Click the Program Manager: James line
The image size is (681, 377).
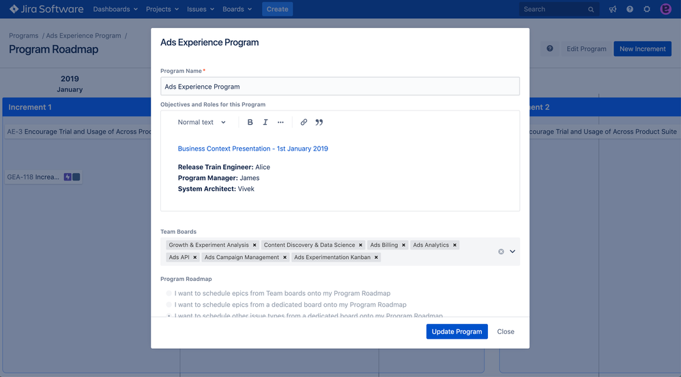[x=218, y=178]
